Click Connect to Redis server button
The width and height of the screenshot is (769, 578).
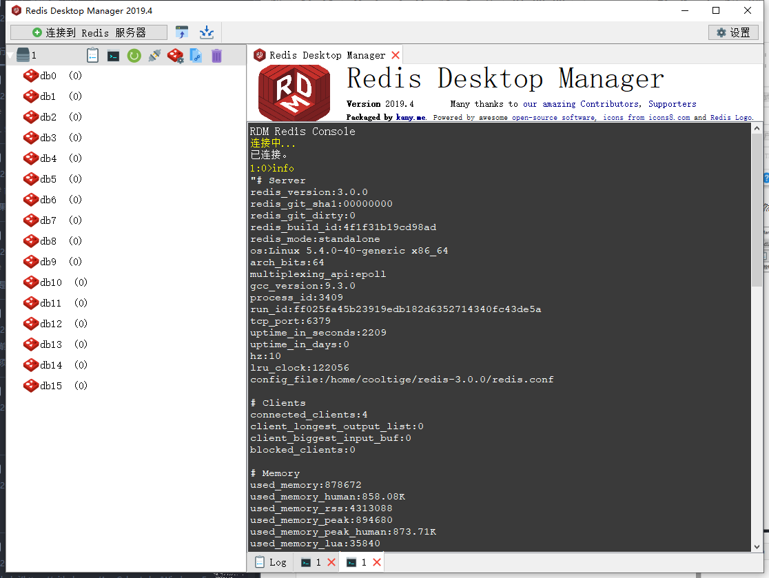(89, 32)
